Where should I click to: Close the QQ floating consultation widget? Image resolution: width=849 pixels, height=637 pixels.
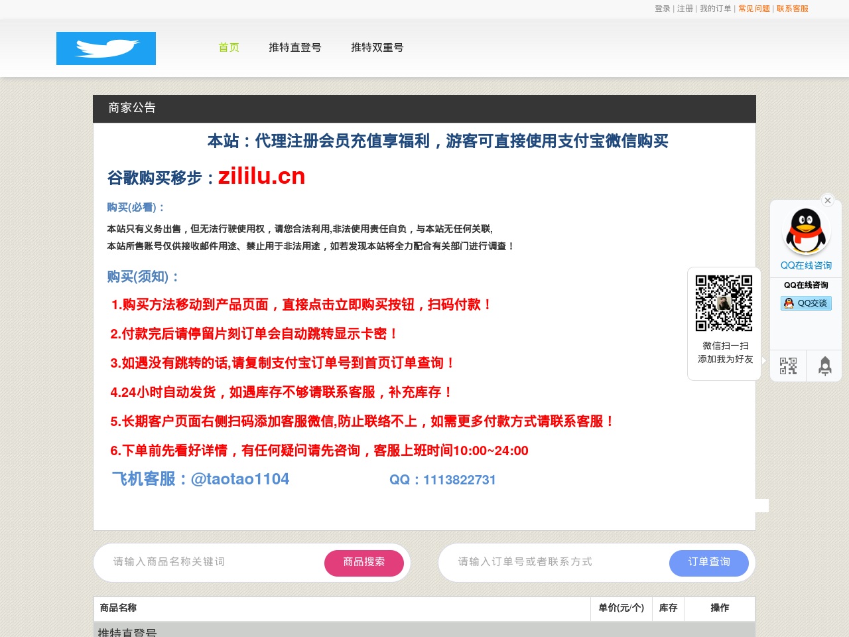tap(827, 200)
